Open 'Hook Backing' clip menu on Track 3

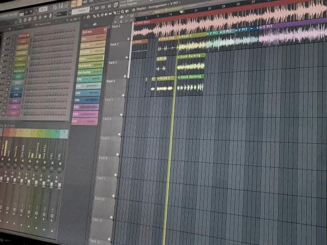pyautogui.click(x=179, y=57)
